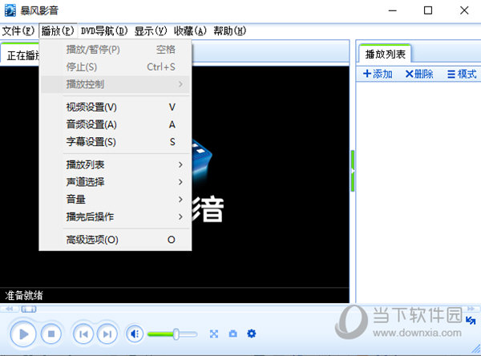Collapse the playlist panel green handle
This screenshot has width=481, height=356.
point(353,171)
